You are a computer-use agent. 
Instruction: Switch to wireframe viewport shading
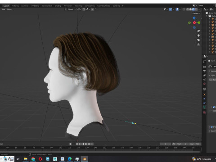coord(188,9)
